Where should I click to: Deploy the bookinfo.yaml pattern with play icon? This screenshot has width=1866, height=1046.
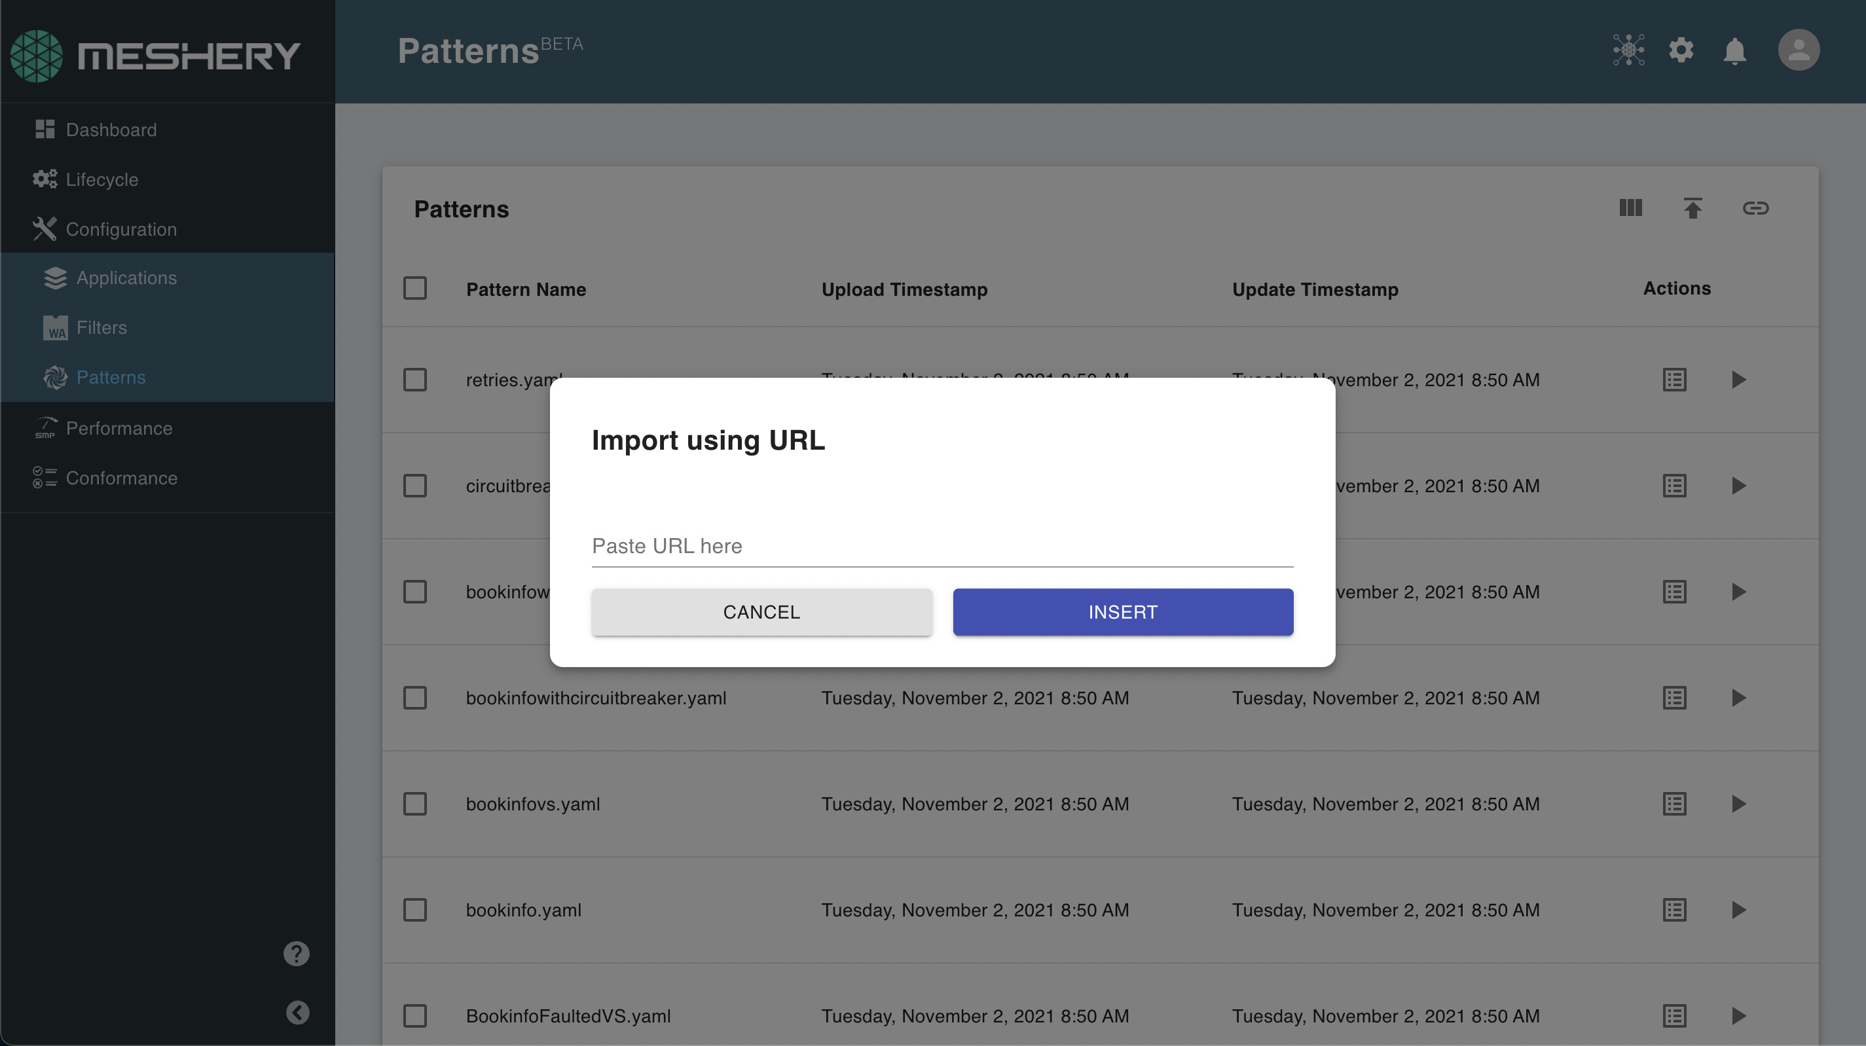pyautogui.click(x=1738, y=910)
